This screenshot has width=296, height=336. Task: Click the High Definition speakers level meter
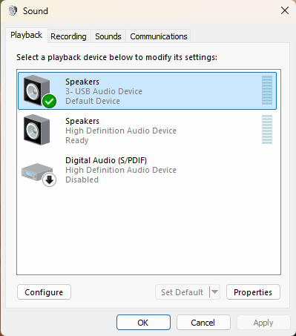[267, 130]
